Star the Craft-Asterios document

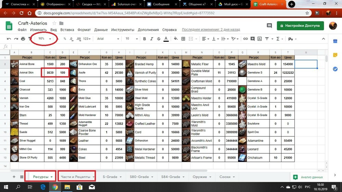(54, 23)
